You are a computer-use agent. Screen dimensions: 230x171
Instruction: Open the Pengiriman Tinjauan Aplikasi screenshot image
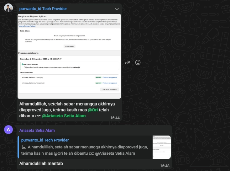click(69, 56)
